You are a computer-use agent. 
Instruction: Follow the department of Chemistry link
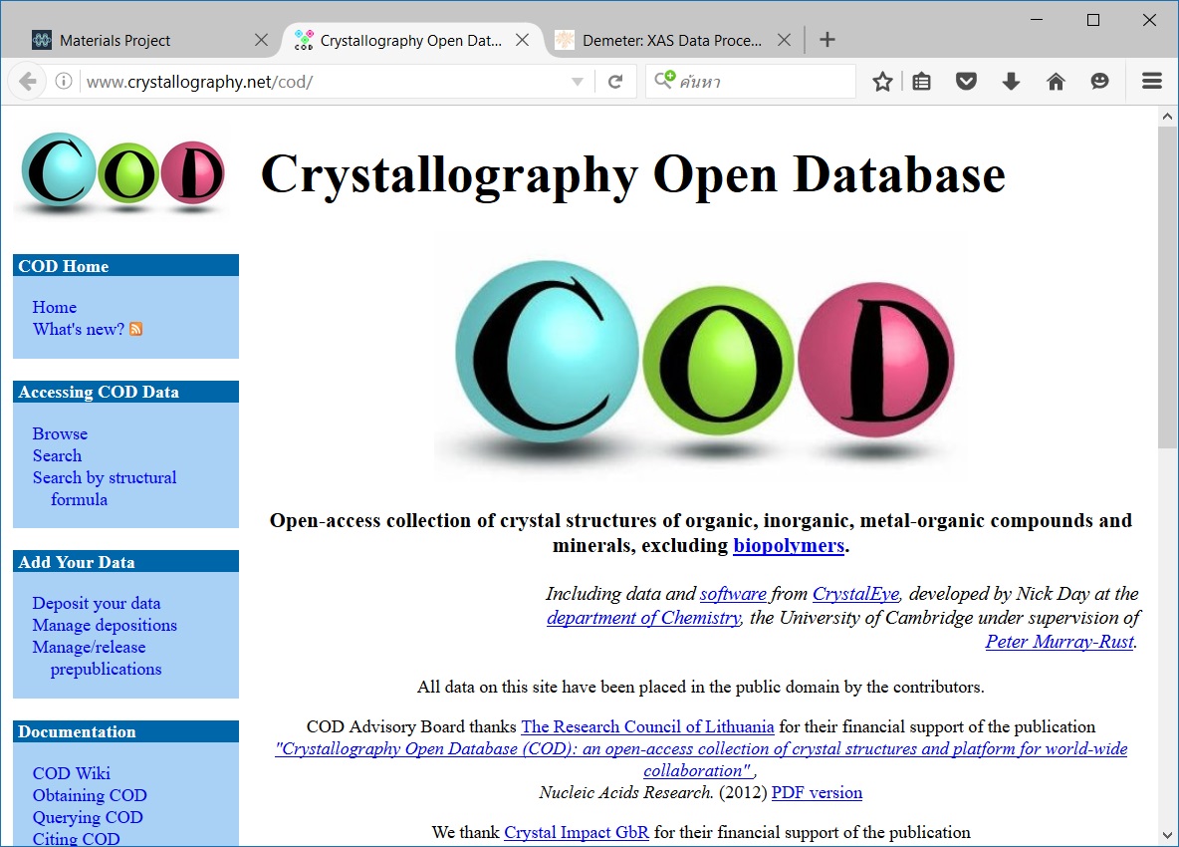[643, 618]
